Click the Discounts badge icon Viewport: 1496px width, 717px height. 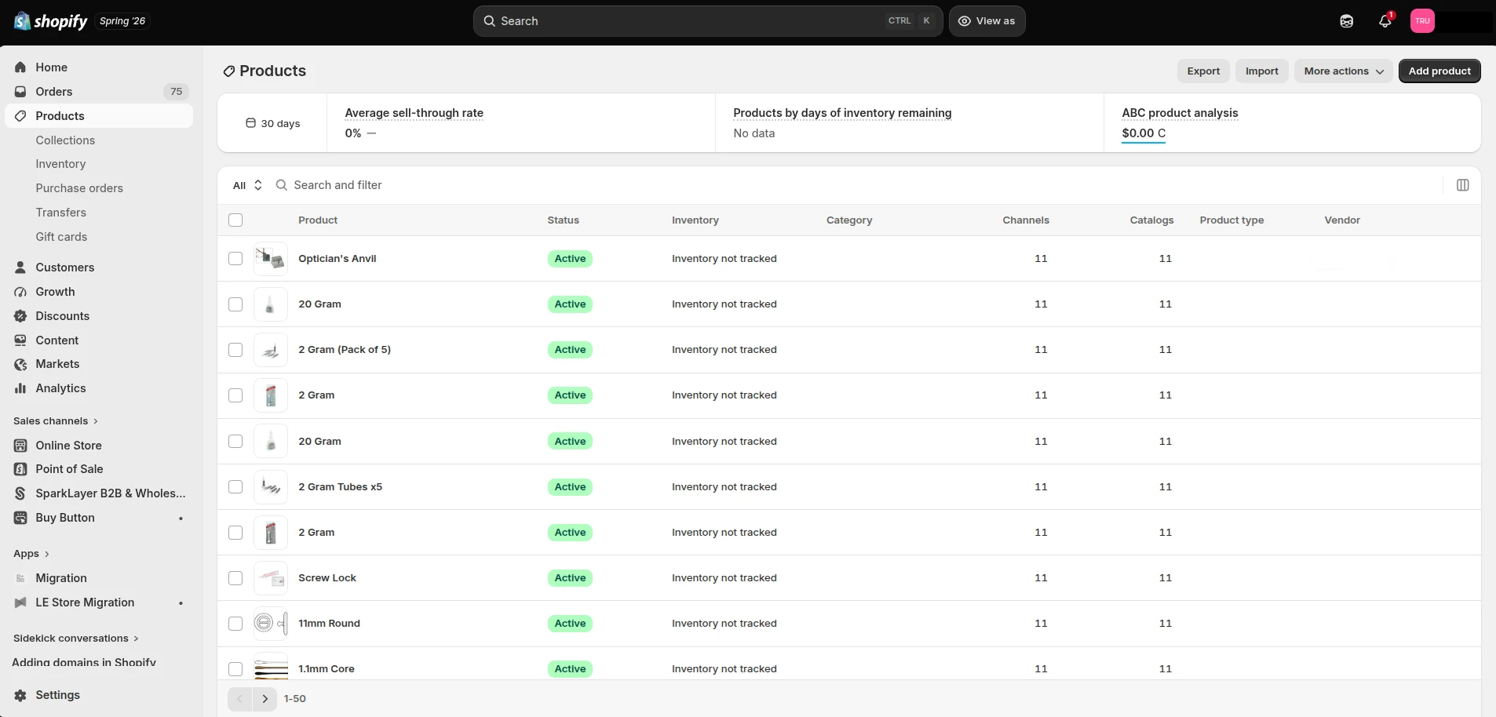tap(20, 316)
